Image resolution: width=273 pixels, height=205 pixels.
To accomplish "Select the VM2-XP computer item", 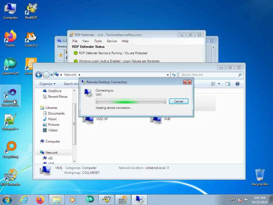I will (x=95, y=120).
